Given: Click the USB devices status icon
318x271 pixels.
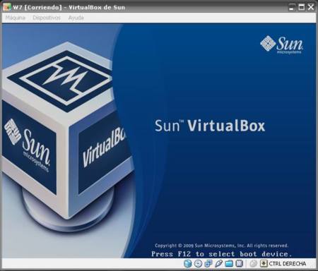Looking at the screenshot, I should [218, 263].
